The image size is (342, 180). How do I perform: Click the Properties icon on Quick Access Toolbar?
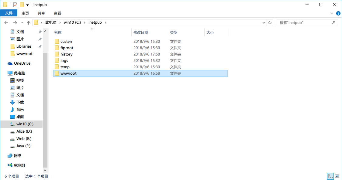[15, 5]
